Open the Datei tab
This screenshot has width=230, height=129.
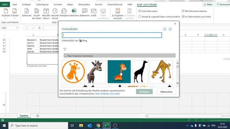click(x=5, y=5)
